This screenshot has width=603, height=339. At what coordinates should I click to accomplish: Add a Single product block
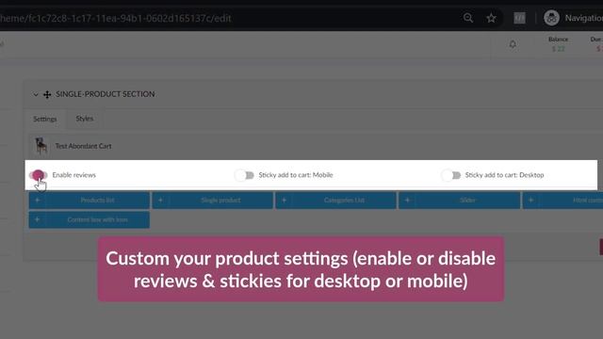coord(213,201)
